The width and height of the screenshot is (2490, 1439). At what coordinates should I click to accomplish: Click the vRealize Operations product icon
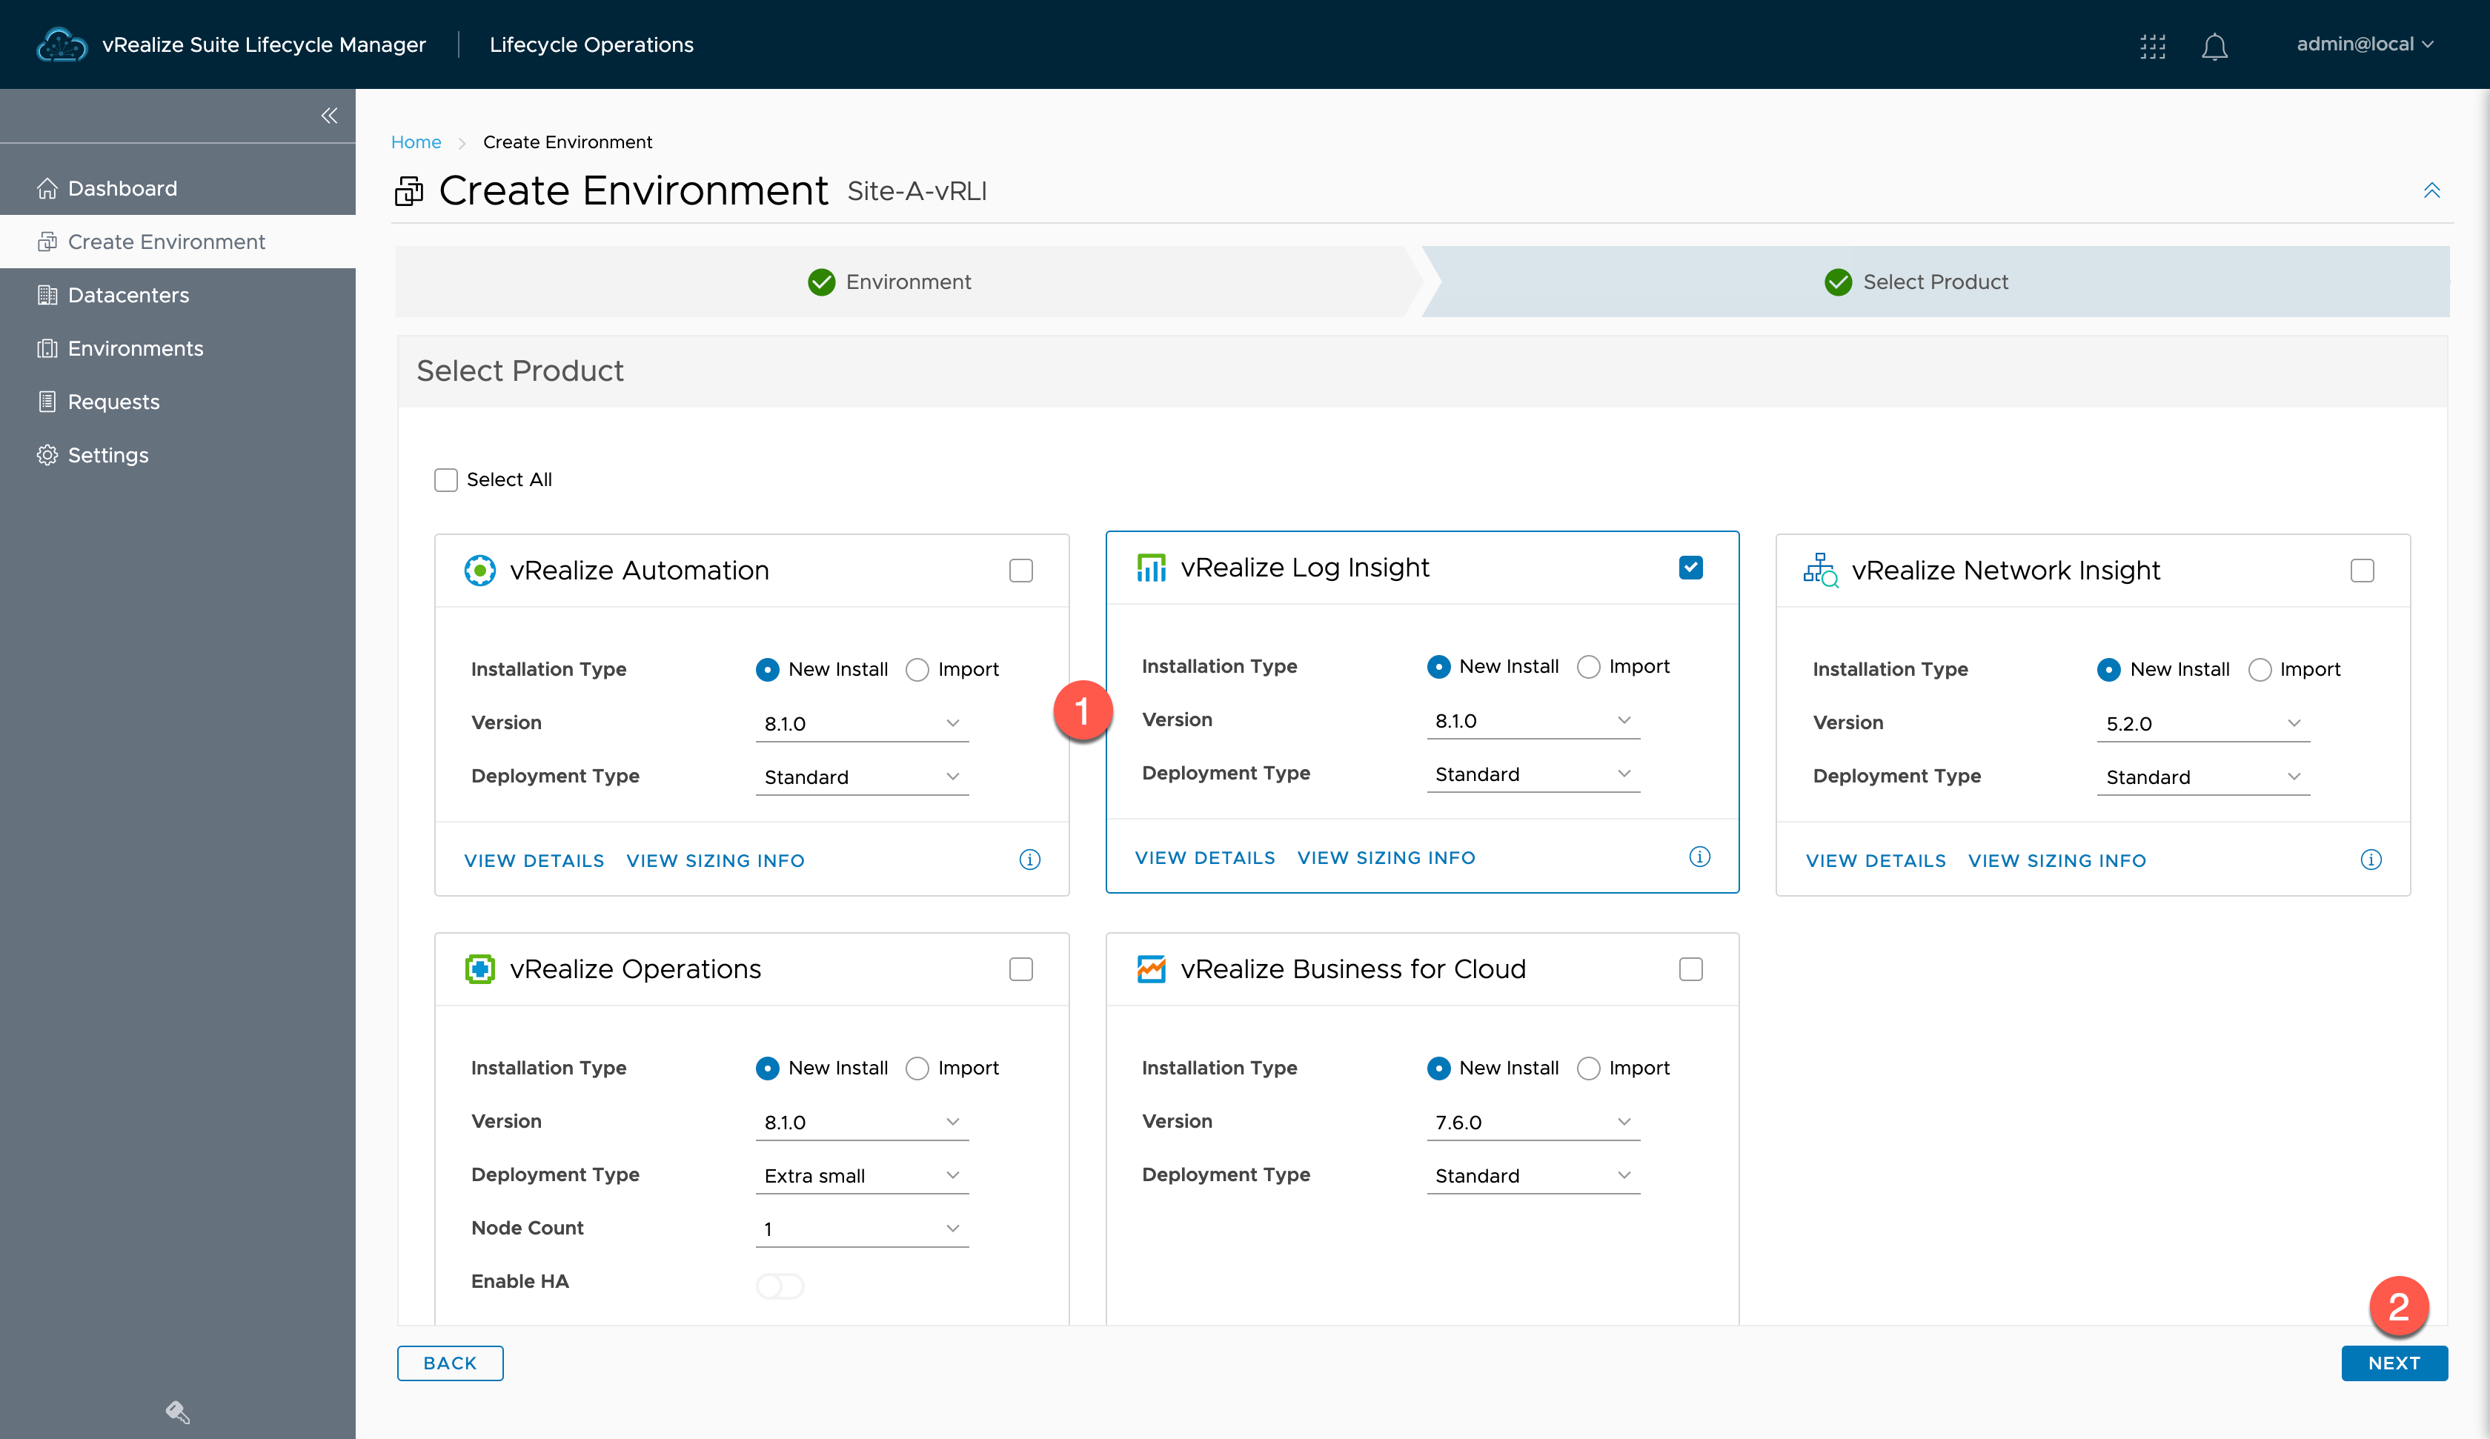480,968
